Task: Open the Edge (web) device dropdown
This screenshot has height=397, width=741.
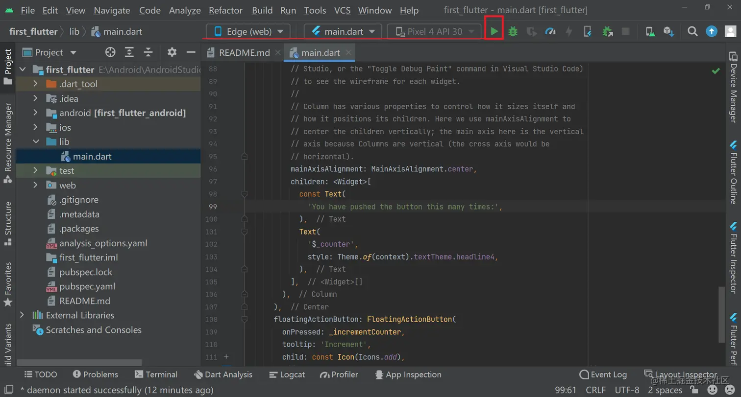Action: tap(248, 31)
